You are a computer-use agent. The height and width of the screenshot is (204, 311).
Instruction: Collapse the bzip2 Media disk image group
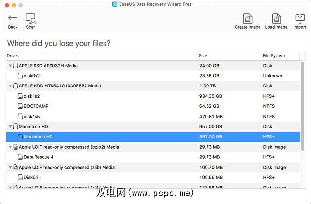(x=10, y=147)
